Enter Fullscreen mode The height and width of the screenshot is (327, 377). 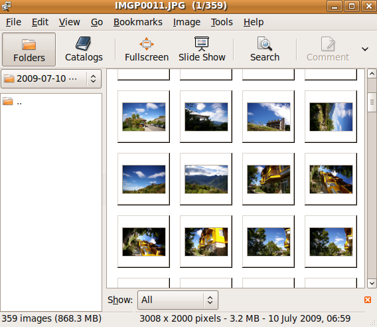coord(147,50)
